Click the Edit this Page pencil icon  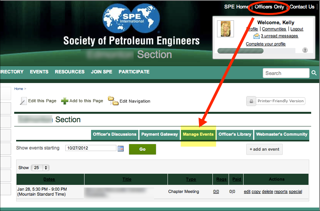[23, 101]
